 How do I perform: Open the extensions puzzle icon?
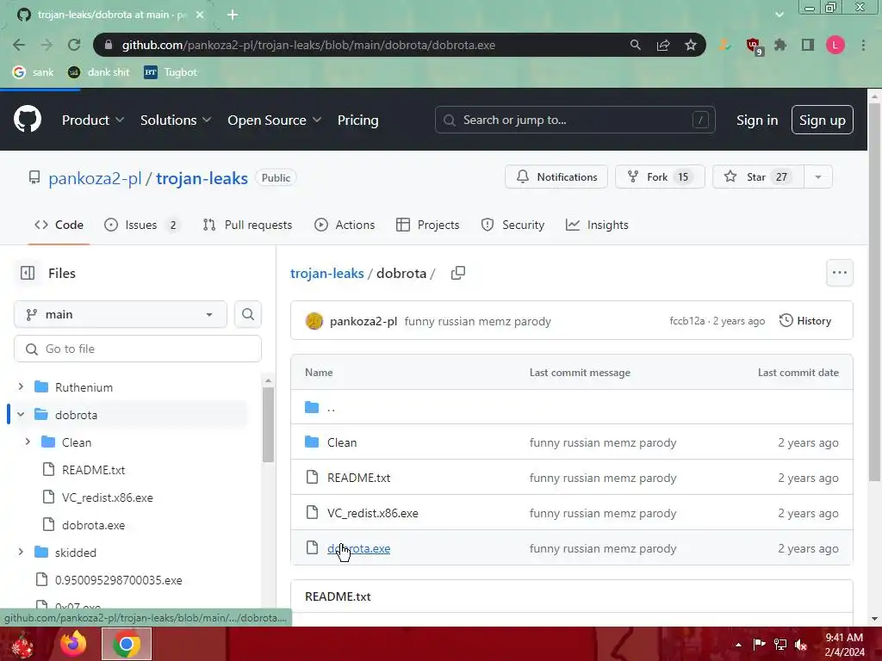(x=780, y=45)
